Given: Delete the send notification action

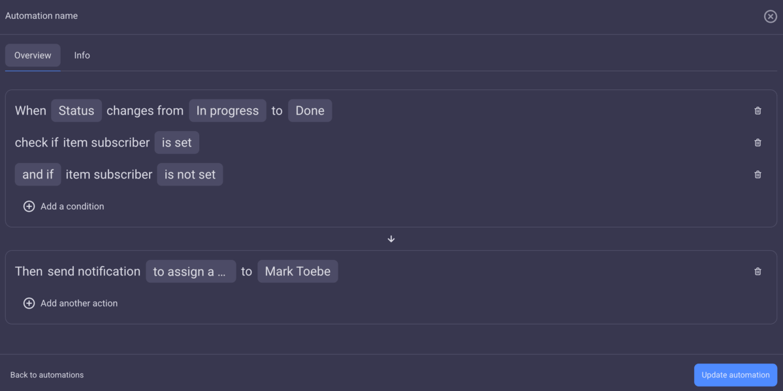Looking at the screenshot, I should click(x=758, y=271).
